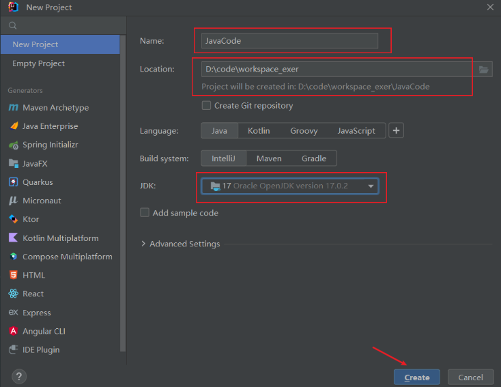
Task: Click the Name field containing JavaCode
Action: 290,41
